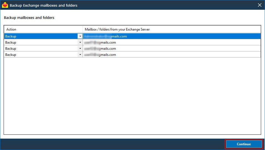Select the mailbox address in the second row
The image size is (265, 150).
(172, 42)
